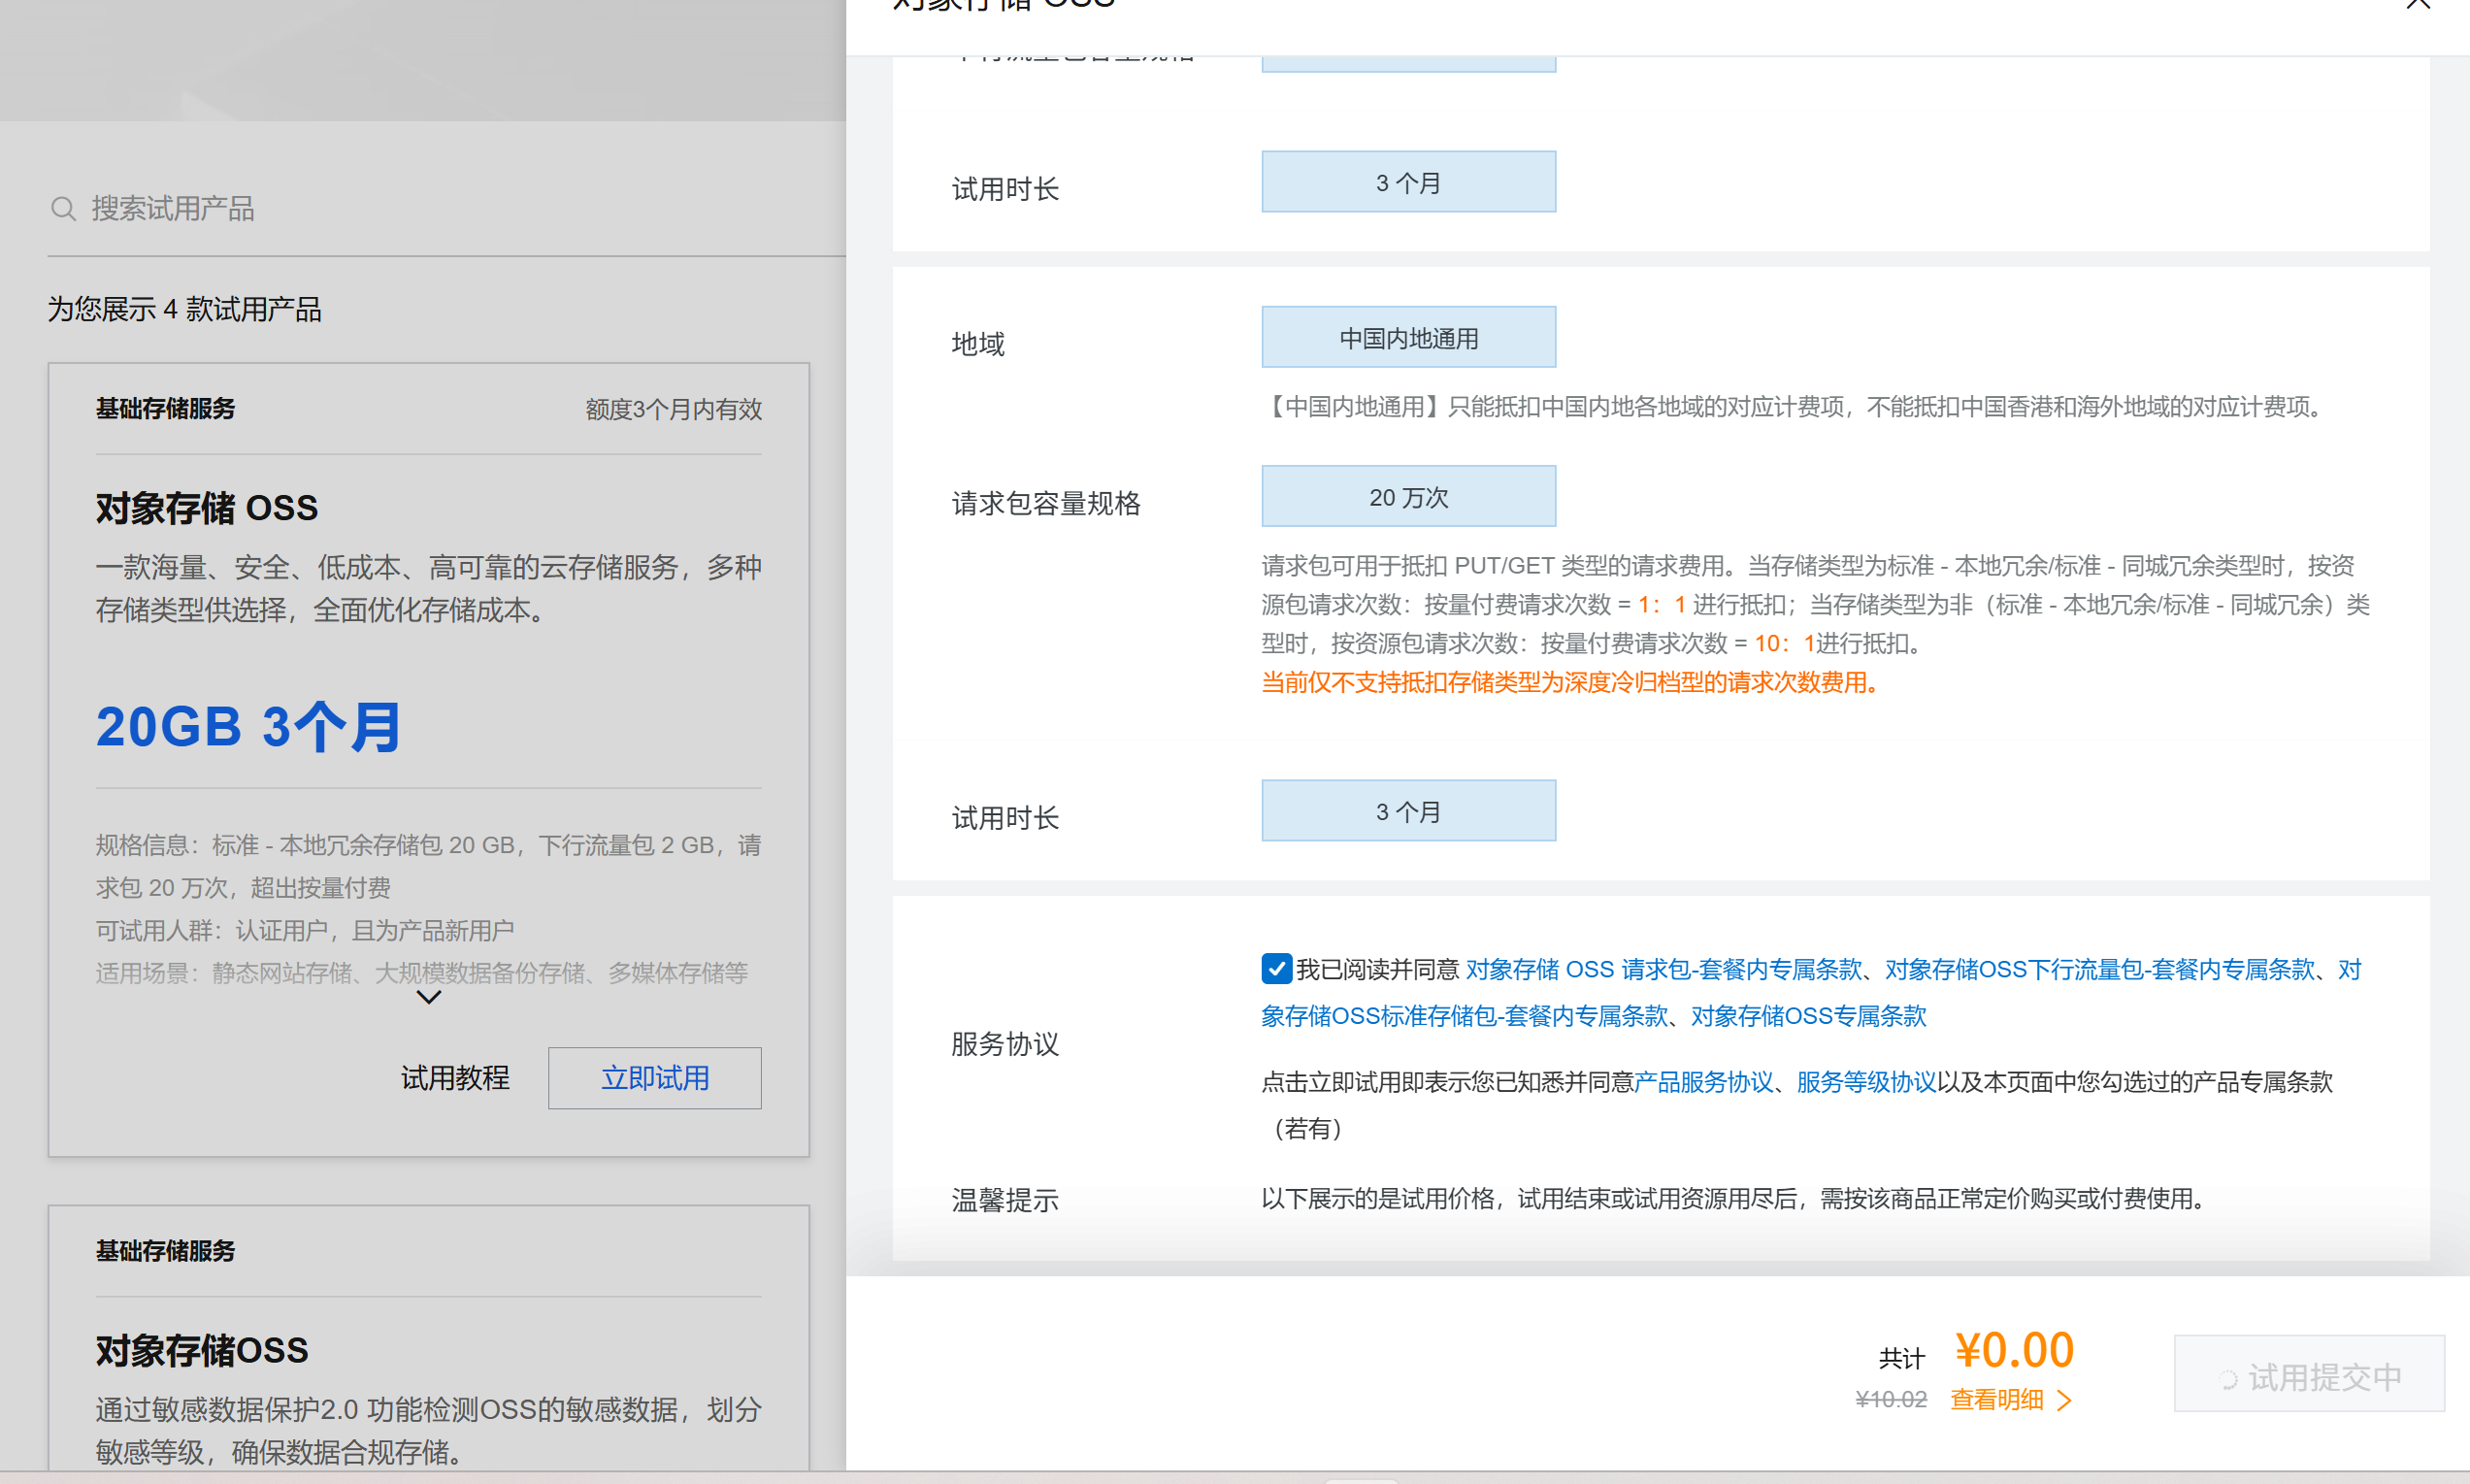Open 产品服务协议 link
Viewport: 2470px width, 1484px height.
[1703, 1082]
